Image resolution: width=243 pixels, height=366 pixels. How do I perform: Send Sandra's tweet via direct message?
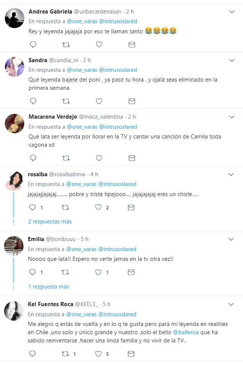[x=132, y=101]
